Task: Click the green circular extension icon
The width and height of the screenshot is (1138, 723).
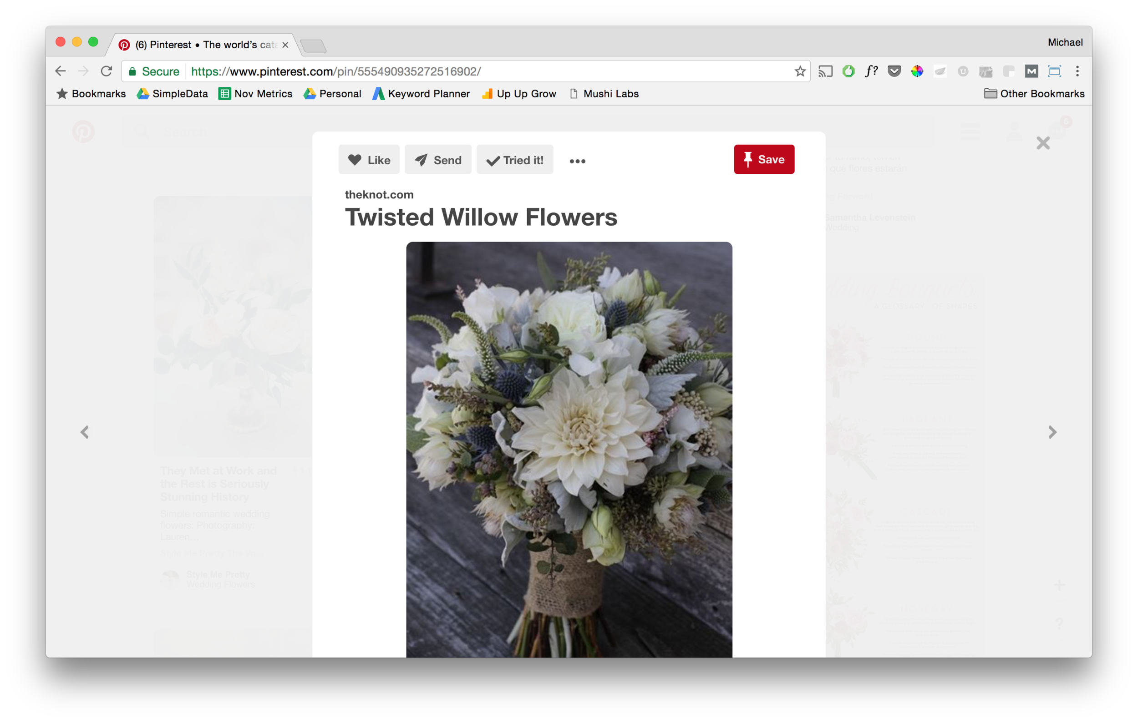Action: [848, 71]
